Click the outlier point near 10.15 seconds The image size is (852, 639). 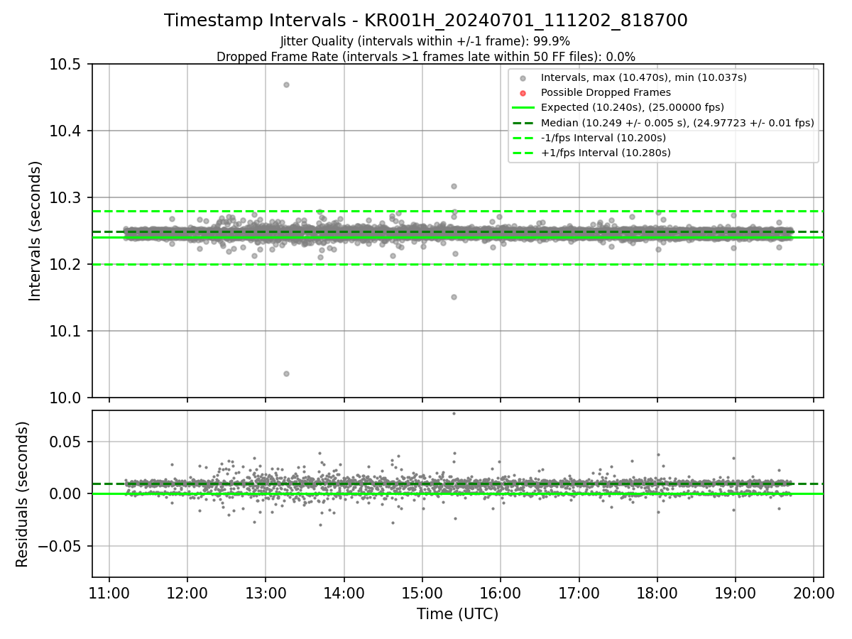click(x=454, y=297)
